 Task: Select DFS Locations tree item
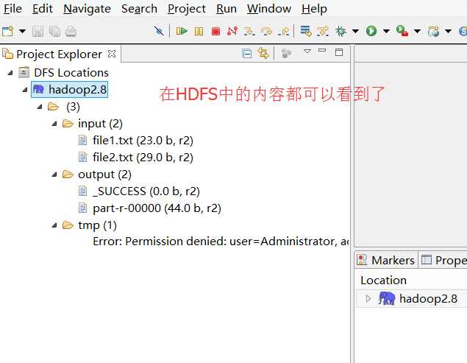pyautogui.click(x=71, y=73)
